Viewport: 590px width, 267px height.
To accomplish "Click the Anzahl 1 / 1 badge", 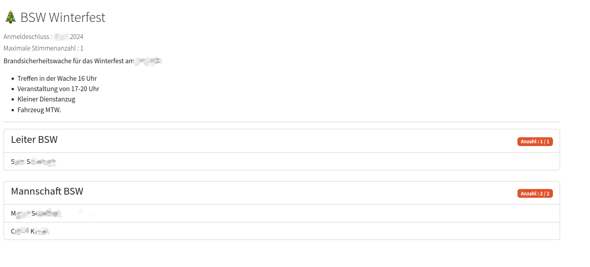I will 535,142.
